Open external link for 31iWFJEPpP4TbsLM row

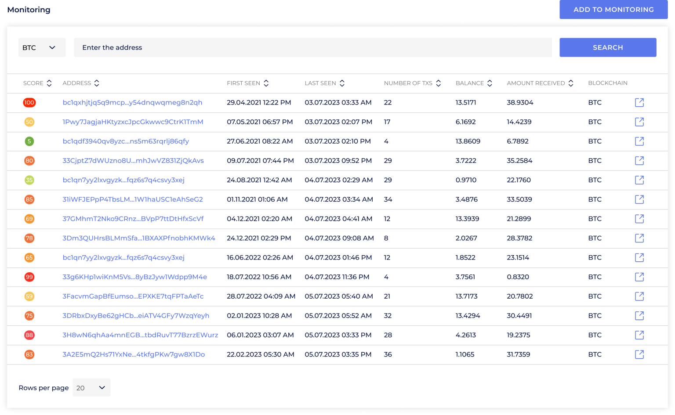639,199
